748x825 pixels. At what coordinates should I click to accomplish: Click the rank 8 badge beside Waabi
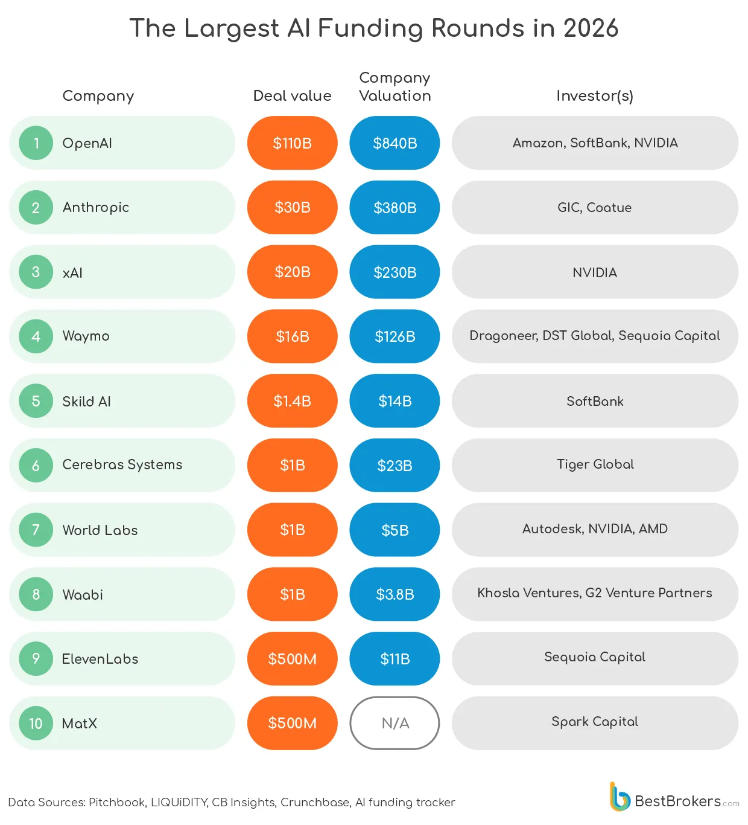(x=36, y=594)
